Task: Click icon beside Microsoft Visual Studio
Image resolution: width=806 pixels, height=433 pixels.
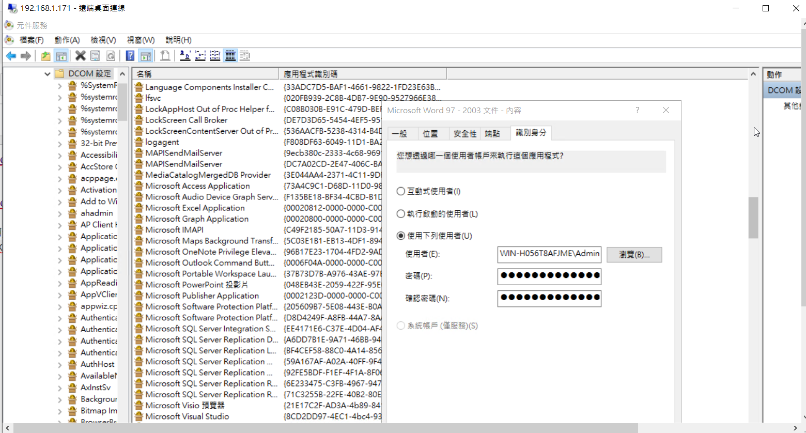Action: [138, 416]
